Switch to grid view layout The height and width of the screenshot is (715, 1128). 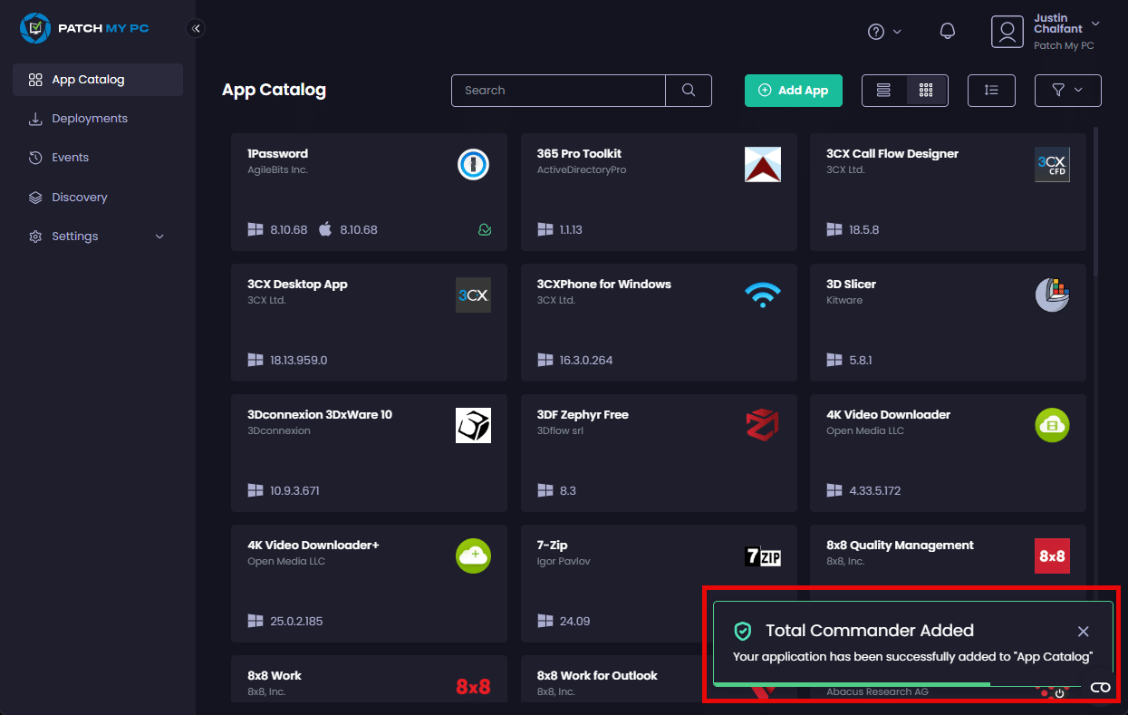926,91
